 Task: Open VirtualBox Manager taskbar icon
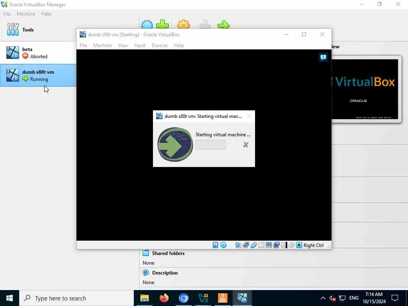point(203,298)
